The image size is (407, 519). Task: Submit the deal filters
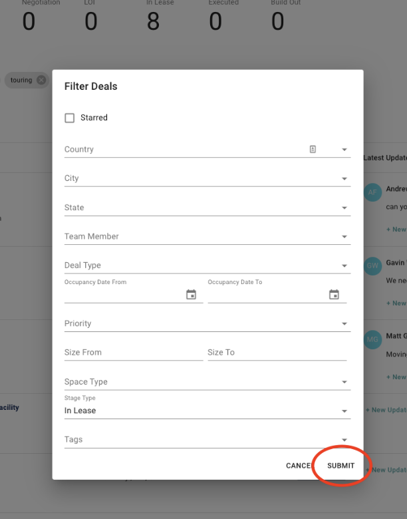(x=340, y=466)
